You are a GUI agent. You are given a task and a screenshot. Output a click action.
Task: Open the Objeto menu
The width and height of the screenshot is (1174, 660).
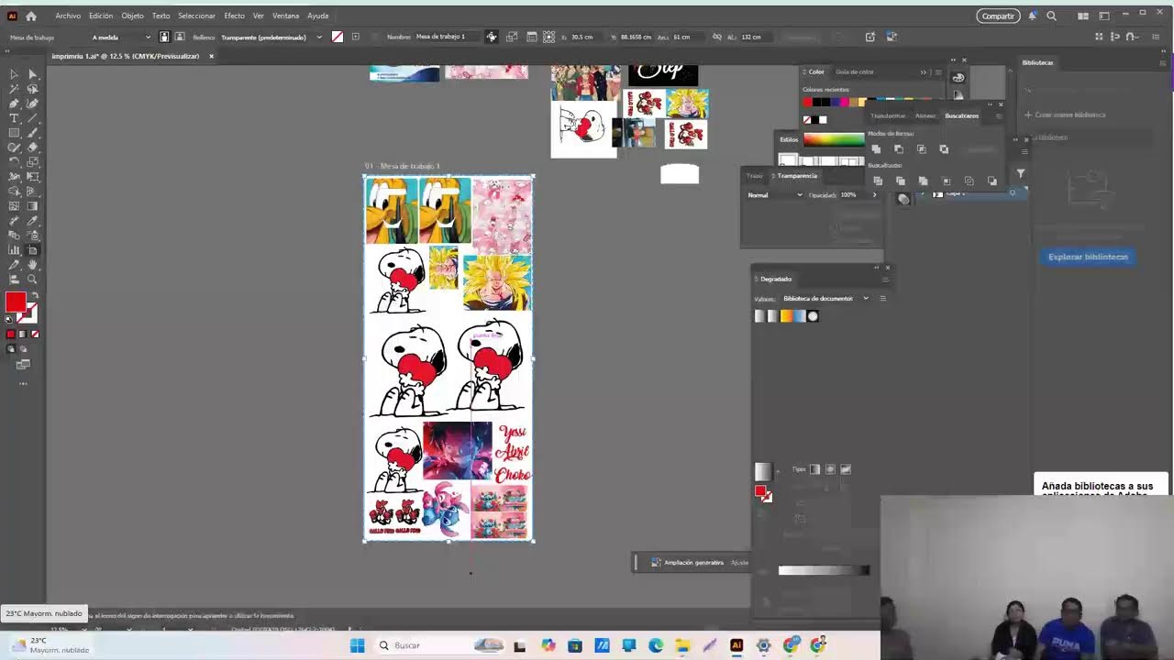(x=132, y=16)
